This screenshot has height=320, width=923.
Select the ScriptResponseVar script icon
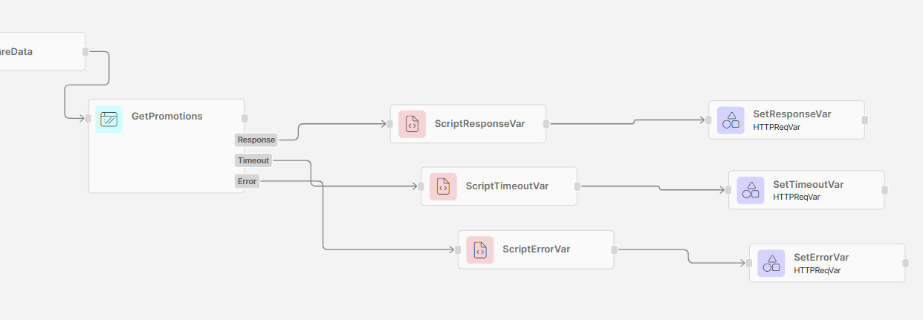(x=412, y=124)
